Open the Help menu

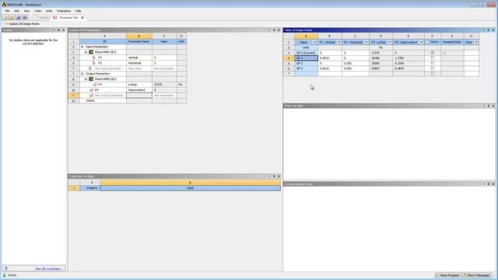click(78, 11)
